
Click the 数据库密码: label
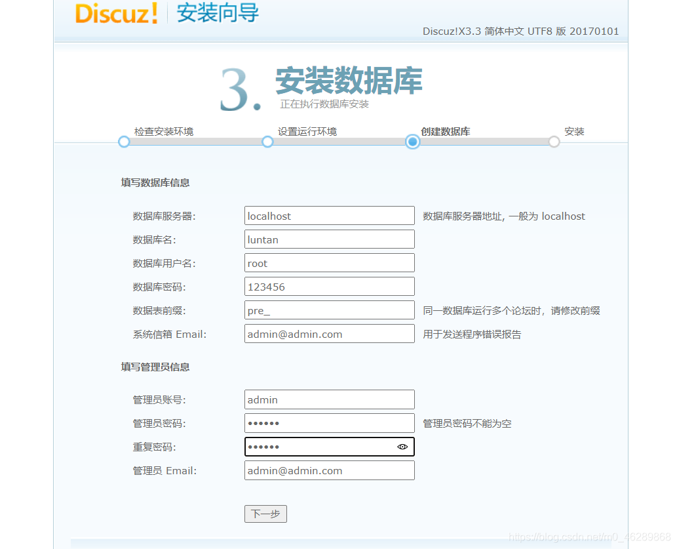[159, 287]
